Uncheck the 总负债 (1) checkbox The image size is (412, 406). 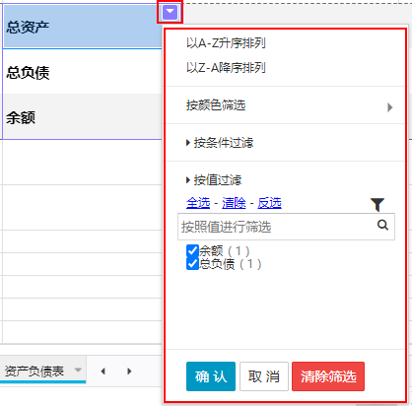(x=192, y=263)
